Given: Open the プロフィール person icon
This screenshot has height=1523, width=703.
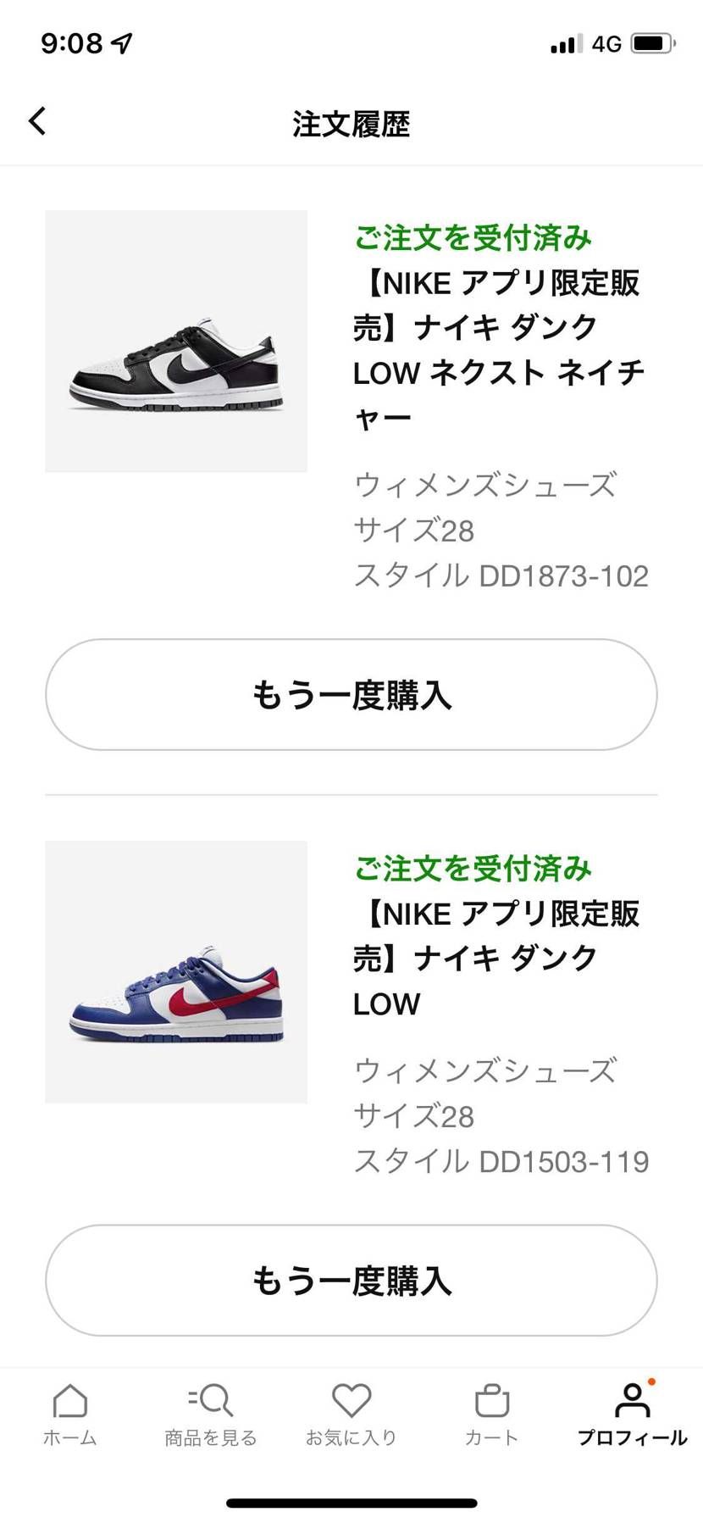Looking at the screenshot, I should (633, 1400).
